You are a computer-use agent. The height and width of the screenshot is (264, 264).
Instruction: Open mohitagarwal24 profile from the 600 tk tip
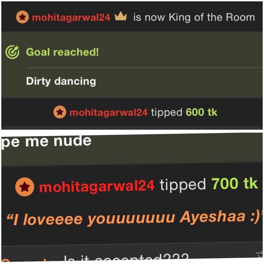tap(108, 112)
